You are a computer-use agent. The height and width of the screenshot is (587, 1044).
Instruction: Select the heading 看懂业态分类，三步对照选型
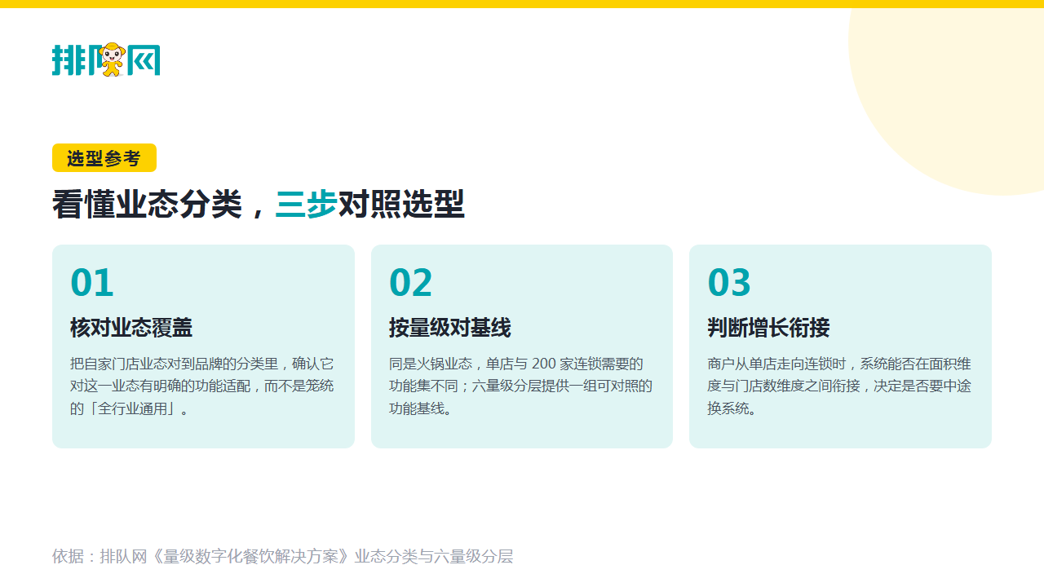259,204
